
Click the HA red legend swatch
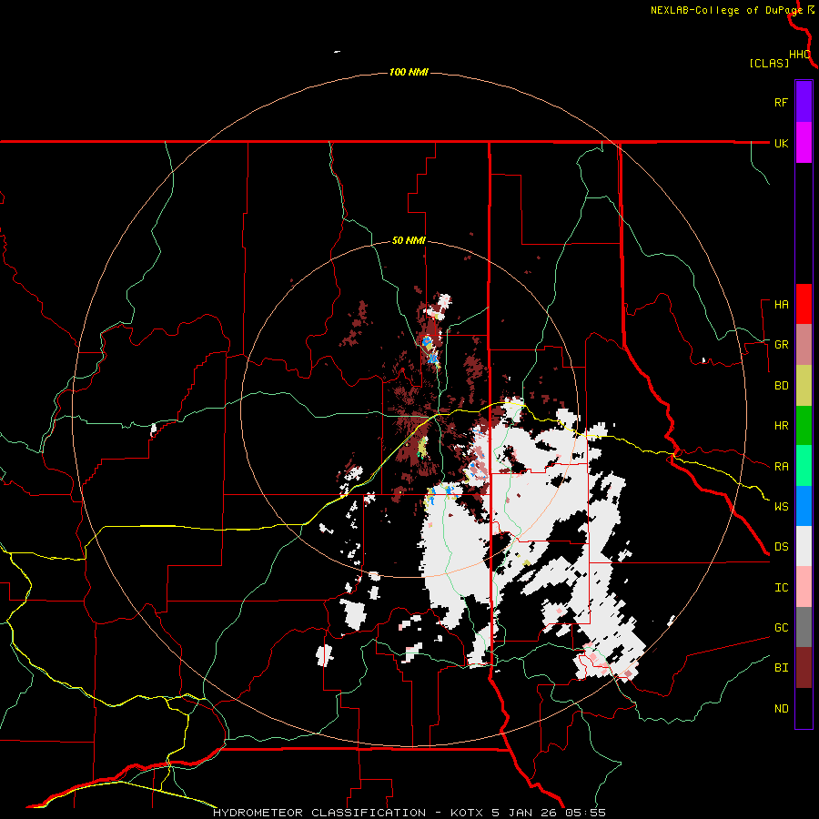tap(804, 304)
